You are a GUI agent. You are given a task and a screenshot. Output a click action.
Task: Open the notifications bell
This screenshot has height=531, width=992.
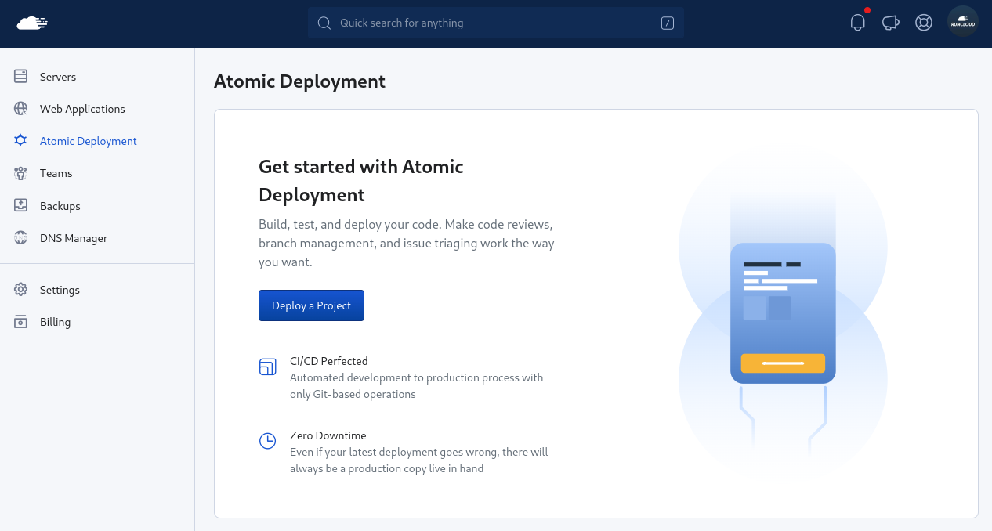[858, 23]
